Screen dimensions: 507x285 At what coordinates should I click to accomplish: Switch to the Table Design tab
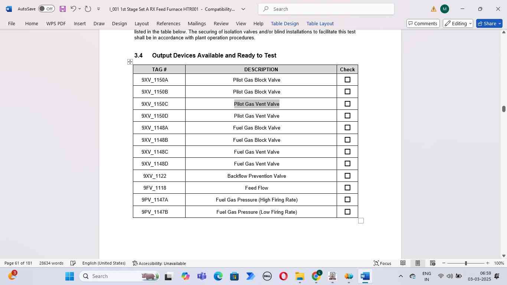285,23
